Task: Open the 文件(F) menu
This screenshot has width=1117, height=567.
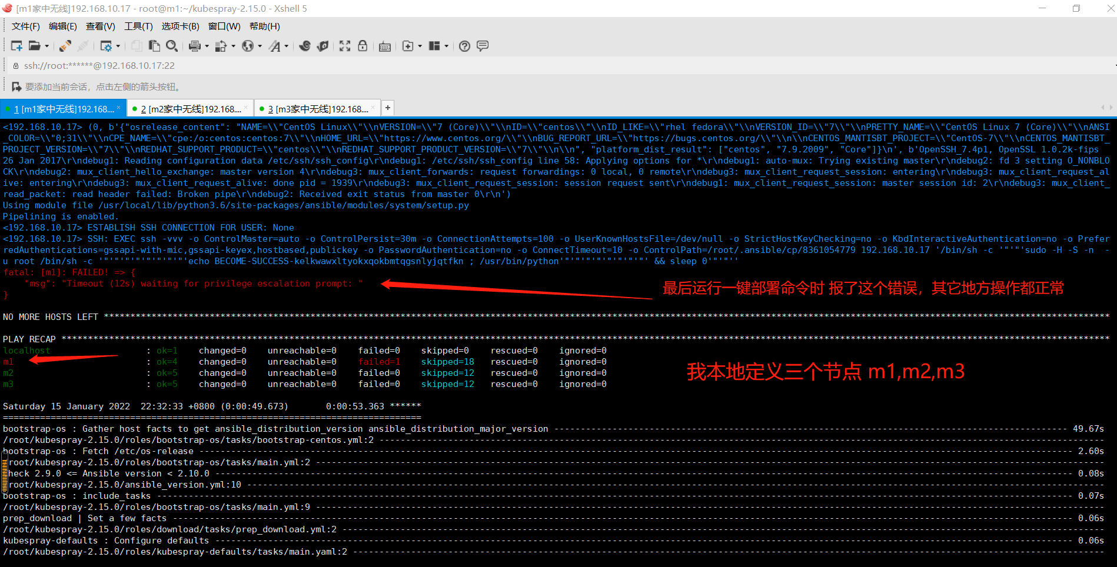Action: [x=26, y=26]
